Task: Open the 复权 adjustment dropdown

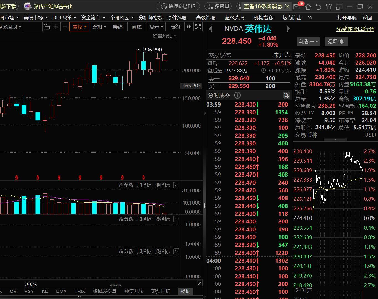Action: point(79,27)
